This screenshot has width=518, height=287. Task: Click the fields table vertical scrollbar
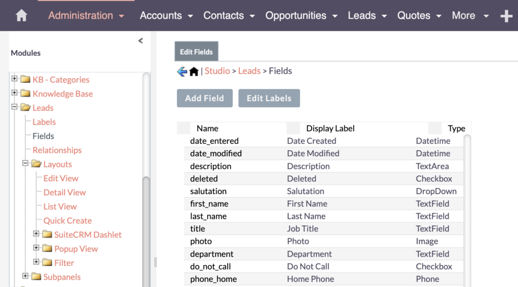coord(467,211)
